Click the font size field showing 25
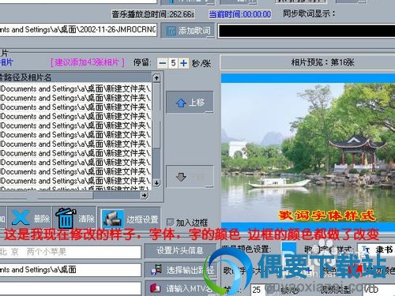The width and height of the screenshot is (395, 296). (x=257, y=290)
